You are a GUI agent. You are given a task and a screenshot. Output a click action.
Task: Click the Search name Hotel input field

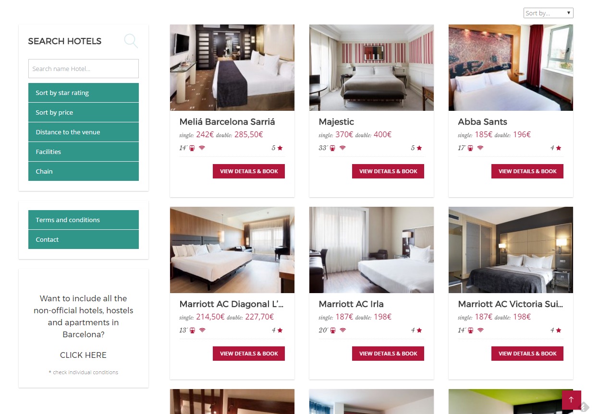click(84, 69)
